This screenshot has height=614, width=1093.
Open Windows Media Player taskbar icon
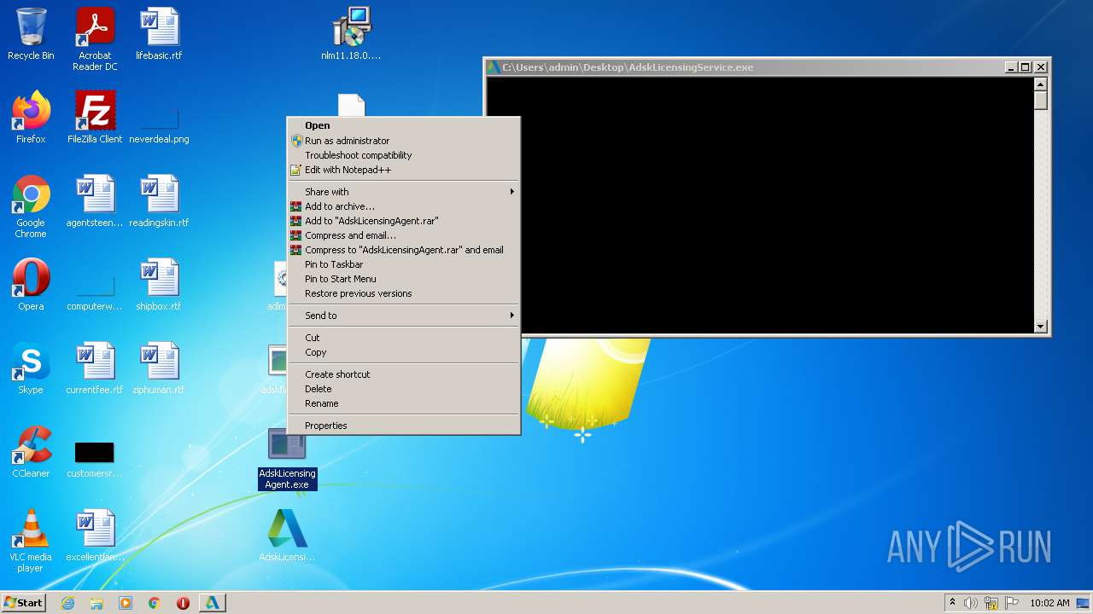(x=126, y=603)
